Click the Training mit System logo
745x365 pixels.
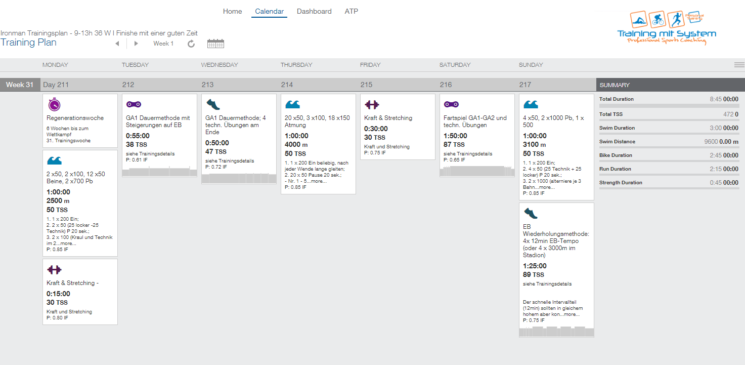667,29
